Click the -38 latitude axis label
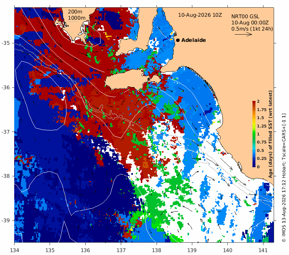 (5, 176)
